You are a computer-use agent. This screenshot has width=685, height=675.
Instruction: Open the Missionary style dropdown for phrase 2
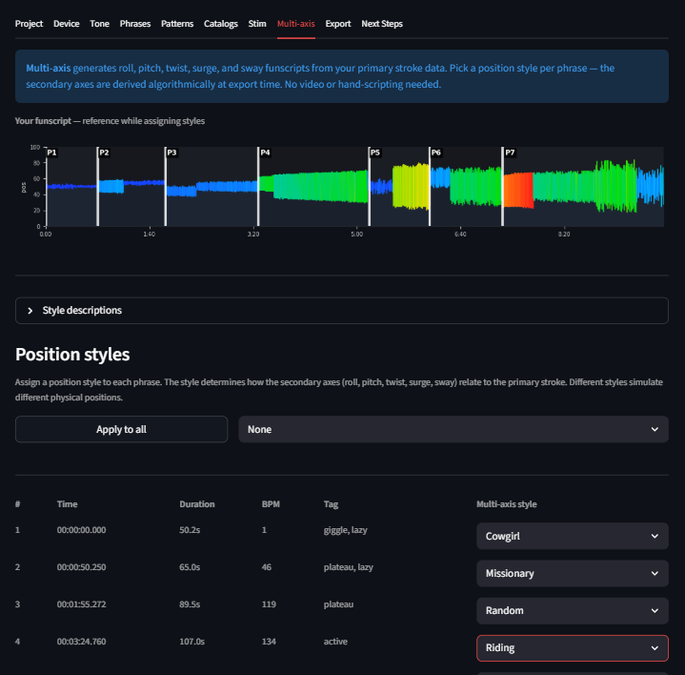point(572,574)
